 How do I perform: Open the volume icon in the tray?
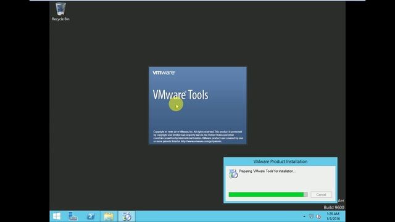click(318, 216)
